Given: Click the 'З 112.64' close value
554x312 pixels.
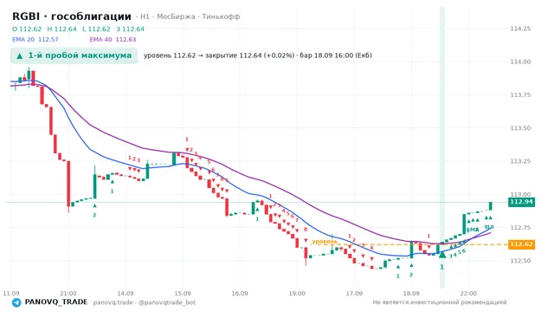Looking at the screenshot, I should point(131,29).
